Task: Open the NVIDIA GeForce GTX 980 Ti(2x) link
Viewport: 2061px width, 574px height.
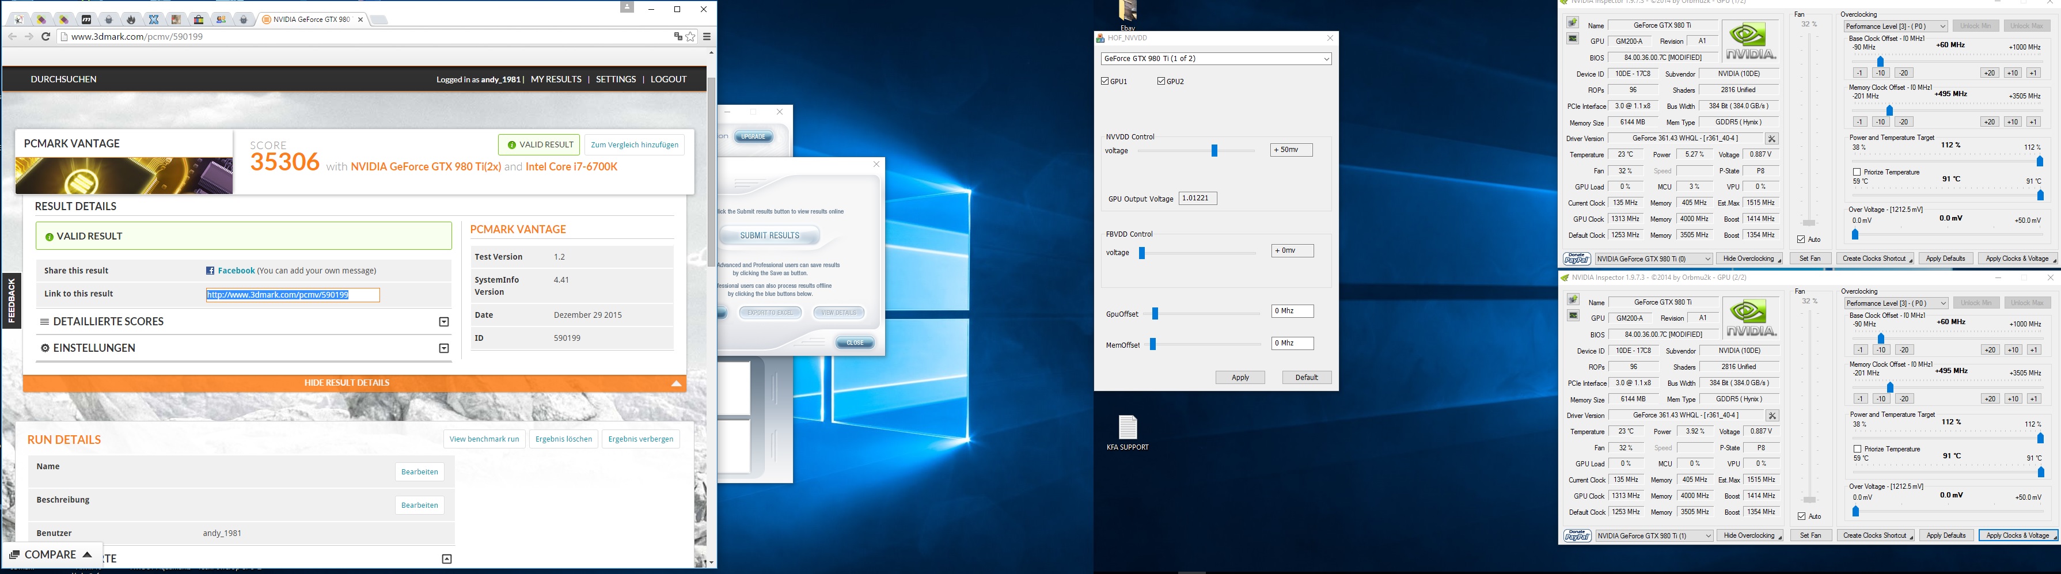Action: [426, 167]
